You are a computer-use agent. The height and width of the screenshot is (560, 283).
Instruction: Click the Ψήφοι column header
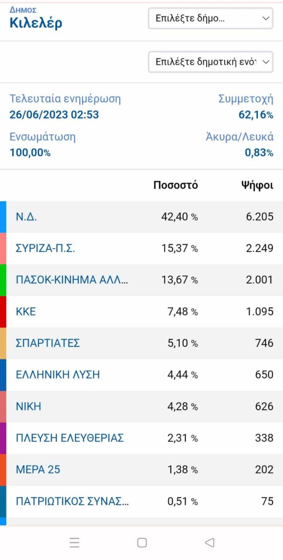click(257, 185)
